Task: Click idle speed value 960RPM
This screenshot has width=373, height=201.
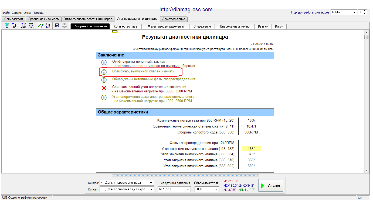Action: [x=251, y=132]
